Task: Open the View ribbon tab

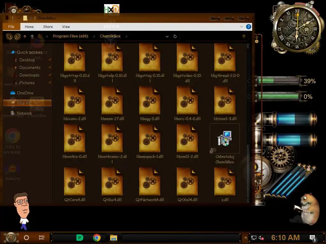Action: [x=66, y=27]
